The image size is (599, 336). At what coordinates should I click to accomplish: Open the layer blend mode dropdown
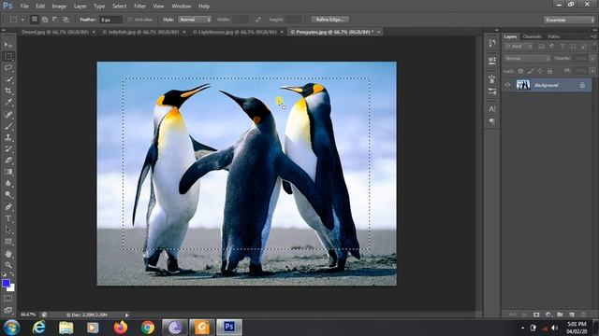527,58
